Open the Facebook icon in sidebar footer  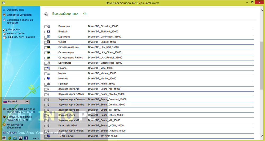[26, 138]
